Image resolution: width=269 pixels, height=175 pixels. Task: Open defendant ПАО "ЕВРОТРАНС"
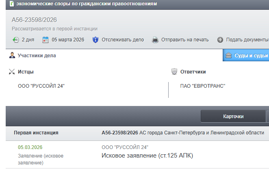pyautogui.click(x=203, y=86)
